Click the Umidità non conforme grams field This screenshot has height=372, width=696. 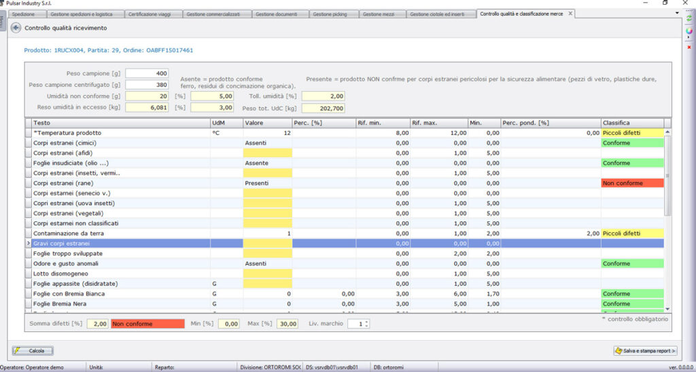pos(147,96)
